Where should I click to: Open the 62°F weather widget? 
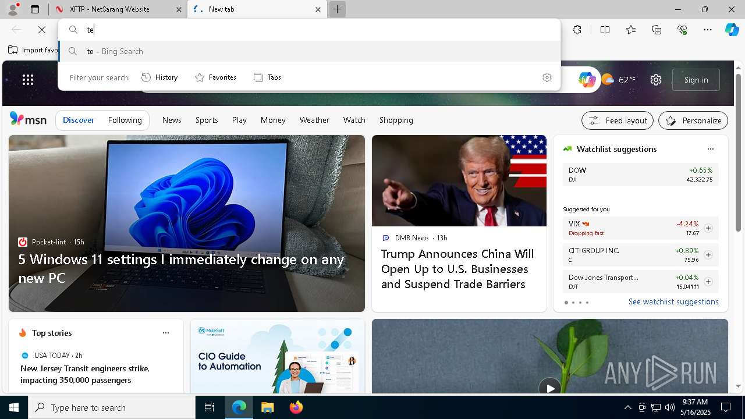click(x=619, y=80)
